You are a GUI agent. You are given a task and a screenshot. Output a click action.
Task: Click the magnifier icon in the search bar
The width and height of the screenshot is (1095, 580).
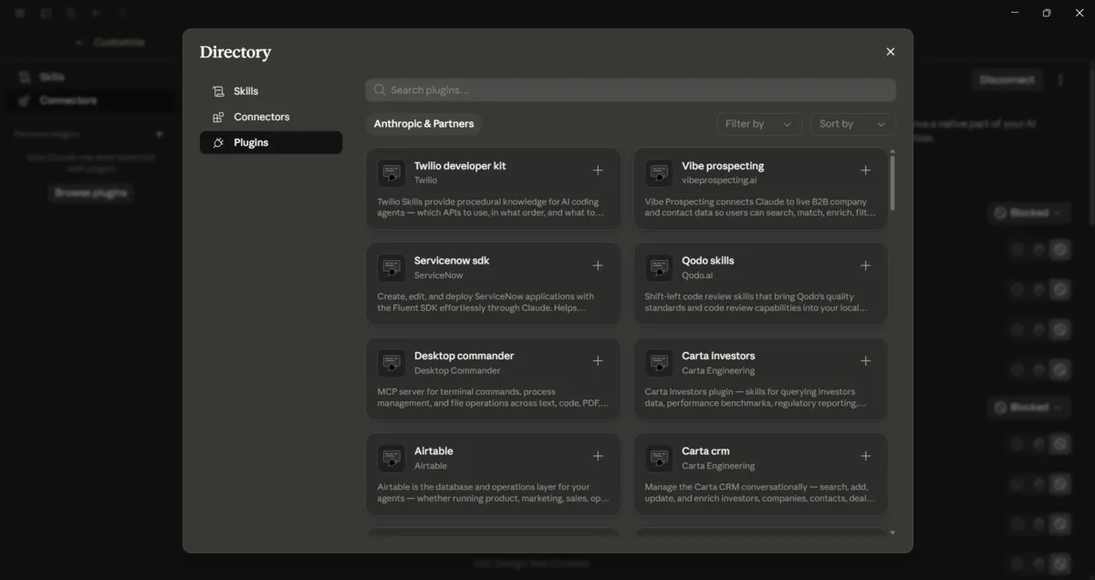[380, 90]
